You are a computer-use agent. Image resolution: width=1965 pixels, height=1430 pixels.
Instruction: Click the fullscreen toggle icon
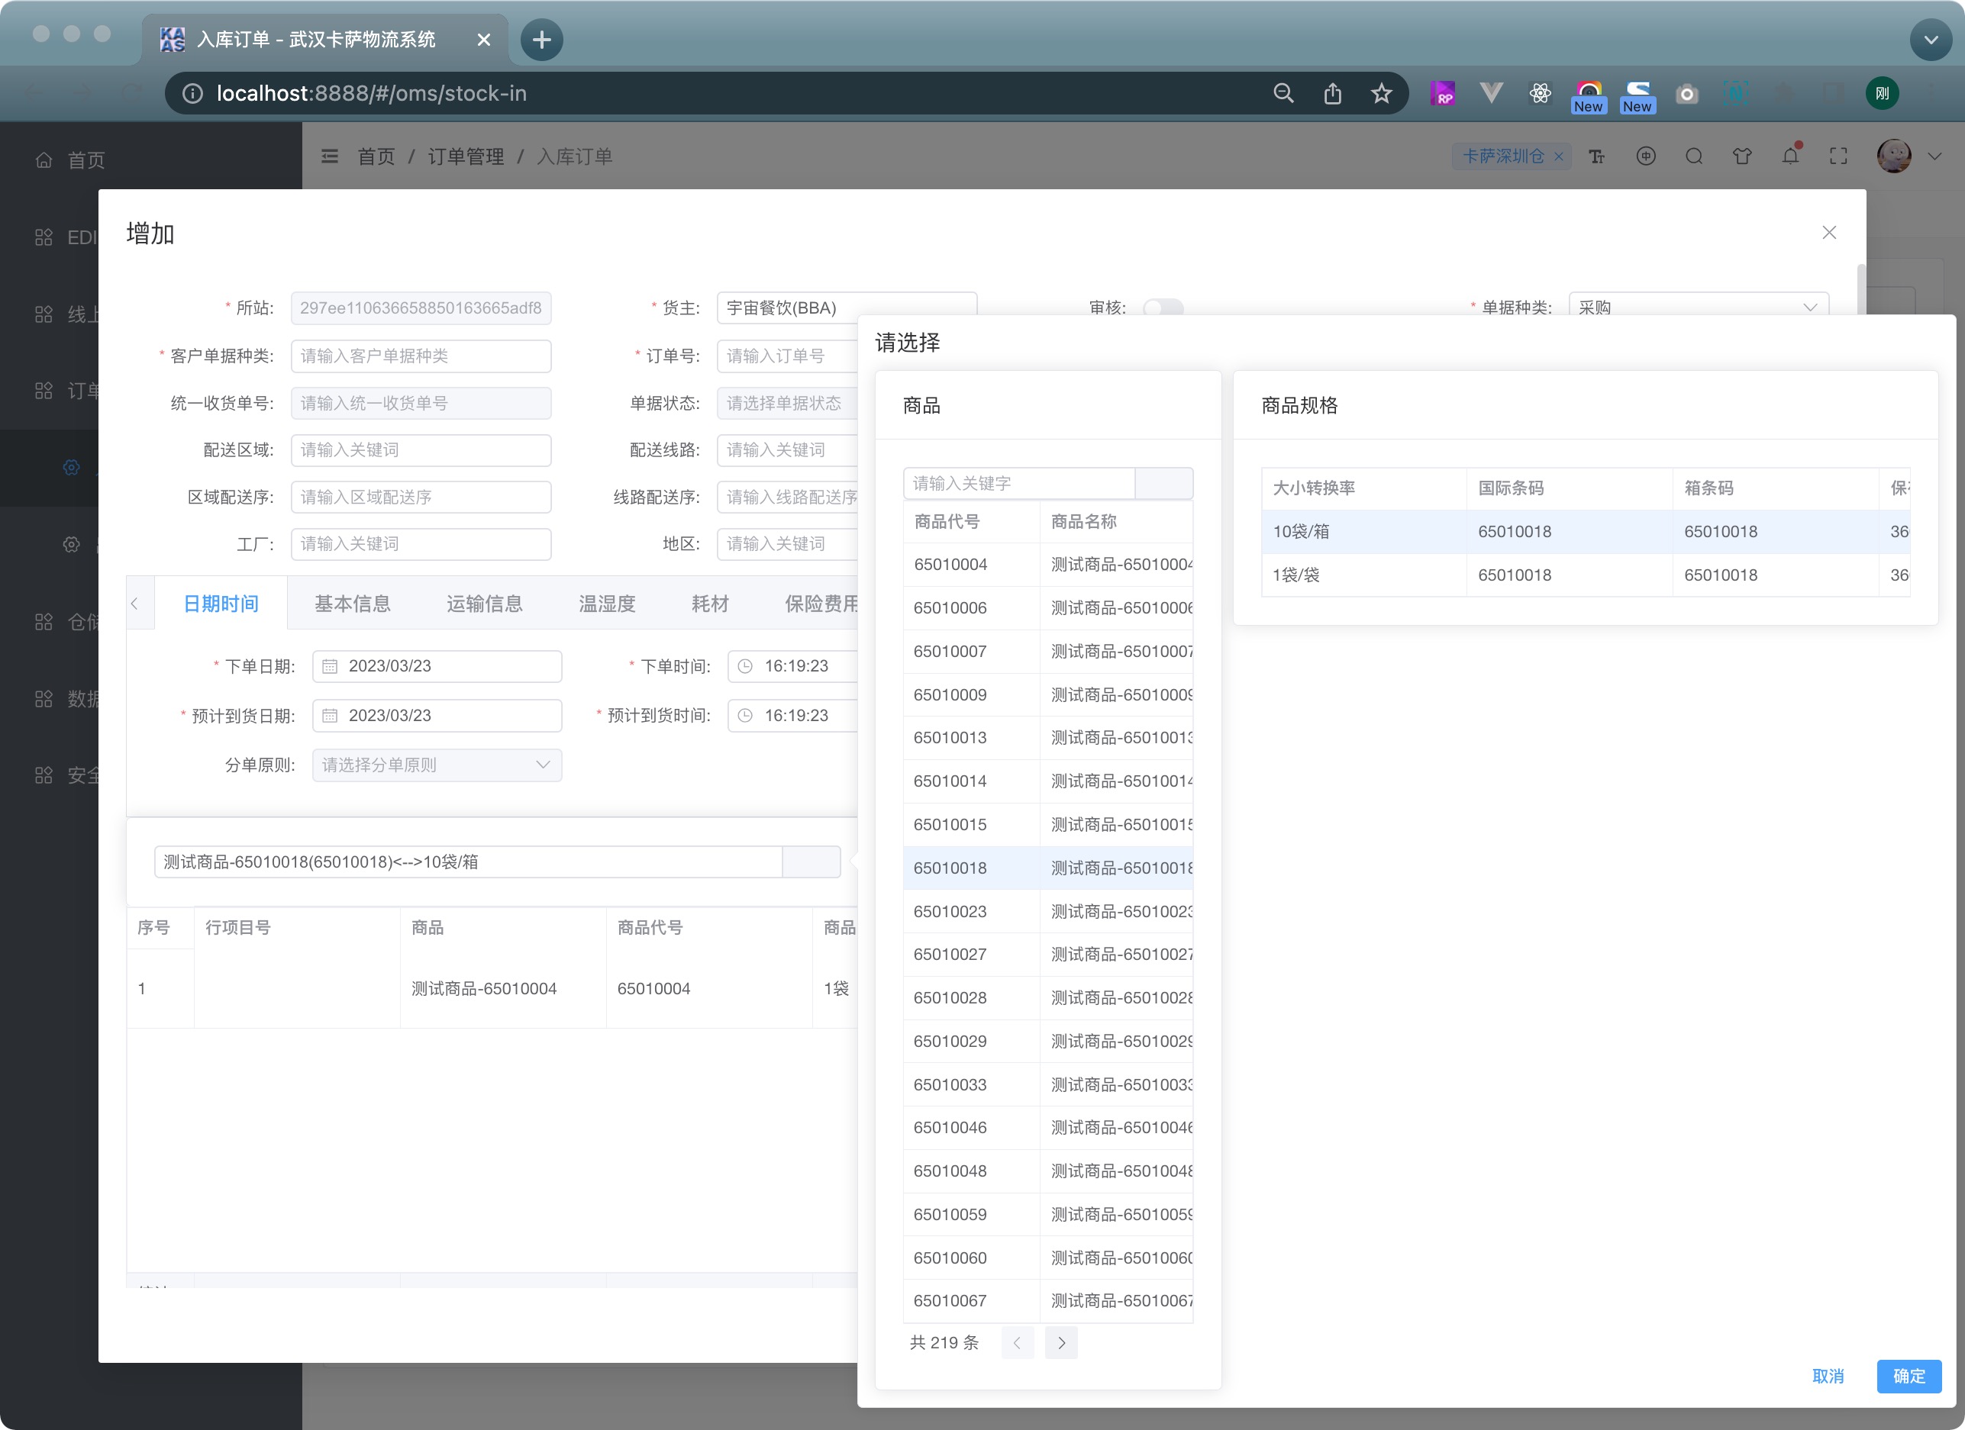point(1838,156)
